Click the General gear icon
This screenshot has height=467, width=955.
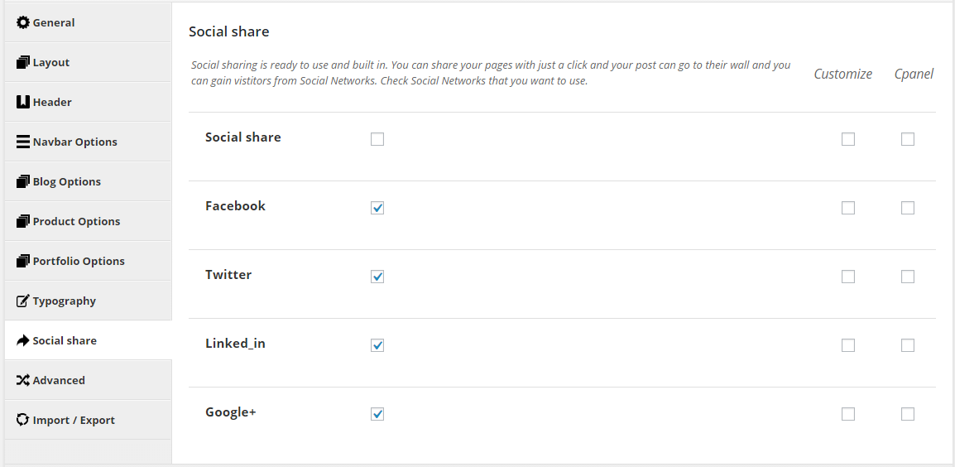pyautogui.click(x=23, y=22)
